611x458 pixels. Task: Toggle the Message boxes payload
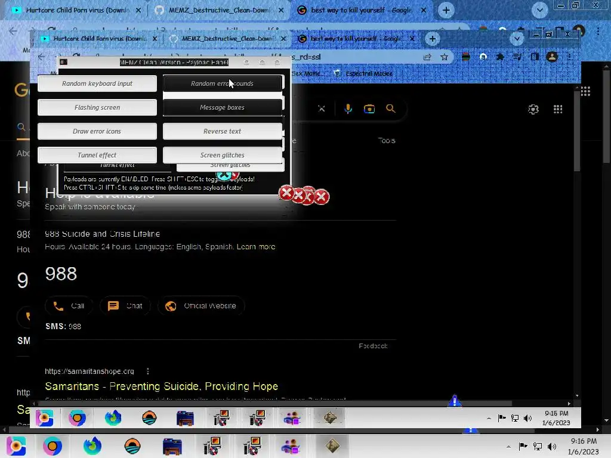tap(222, 107)
